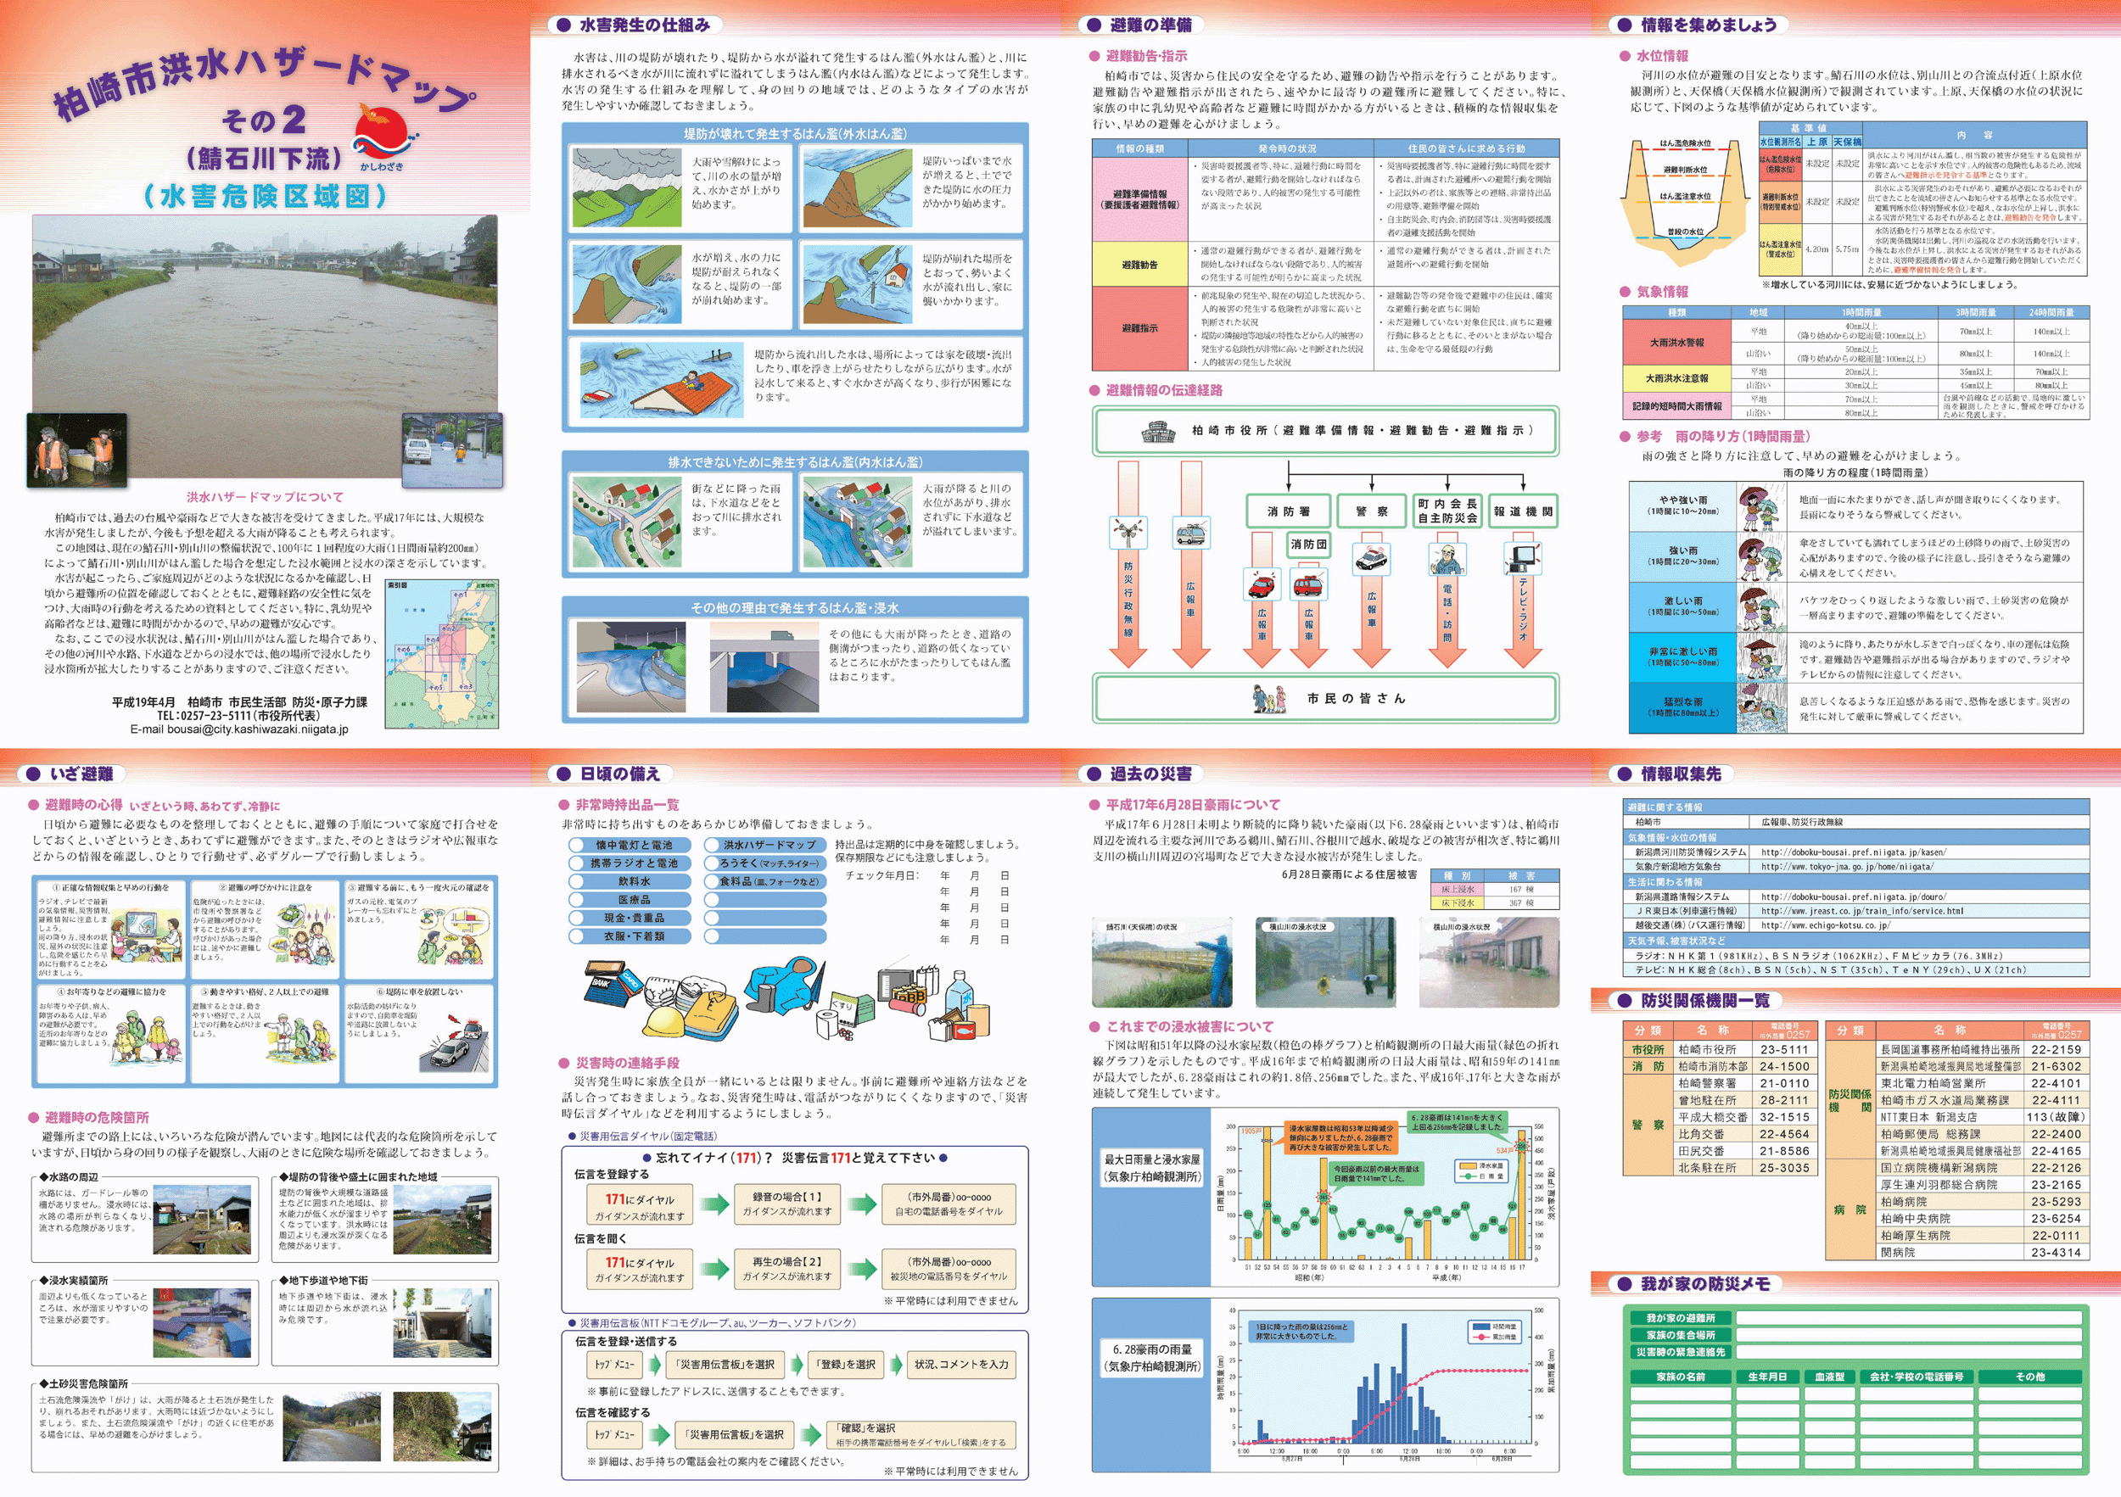Click the 索引図 location index map
2121x1497 pixels.
441,655
